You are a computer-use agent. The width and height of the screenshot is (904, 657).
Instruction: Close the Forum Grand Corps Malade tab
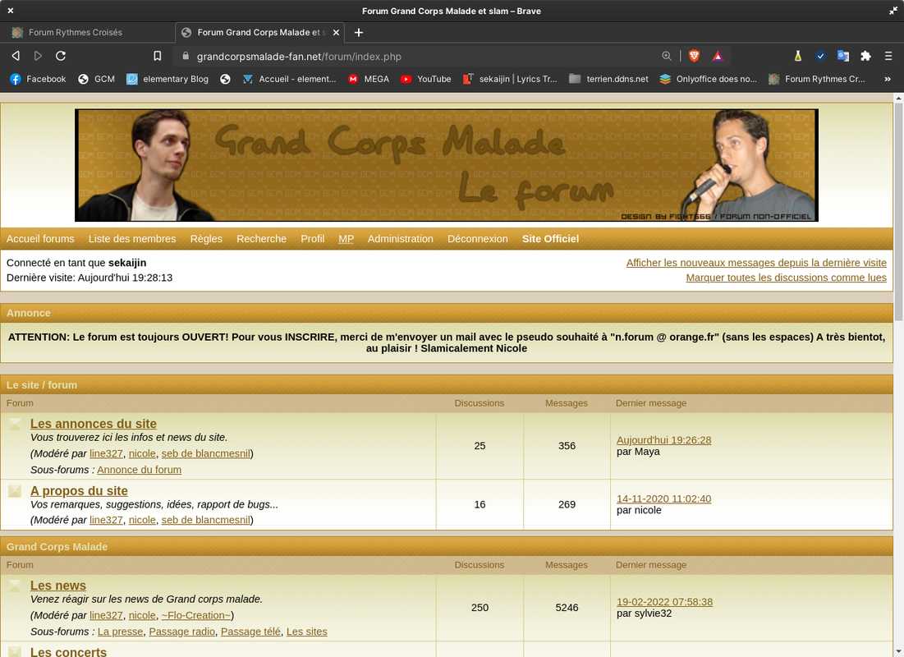[336, 32]
